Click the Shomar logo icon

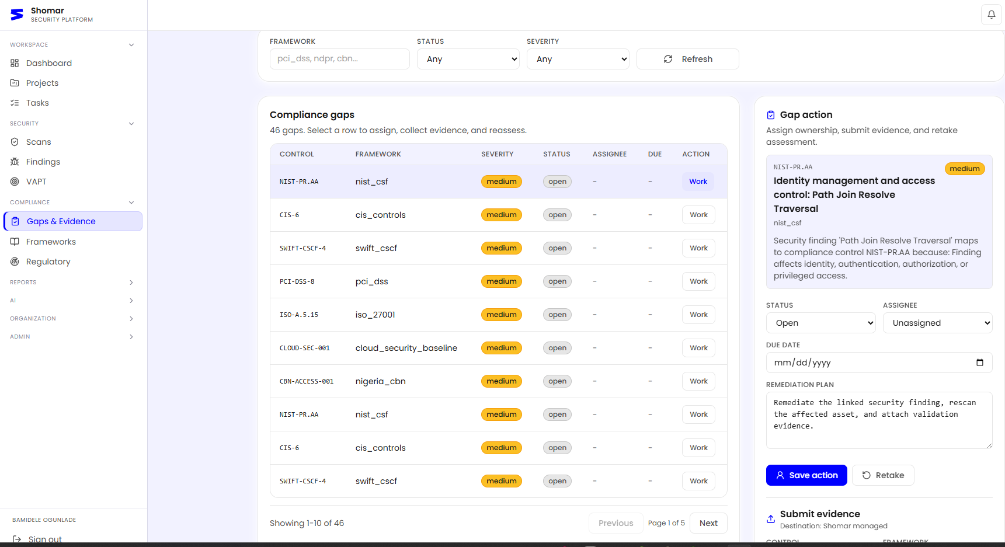(x=17, y=15)
